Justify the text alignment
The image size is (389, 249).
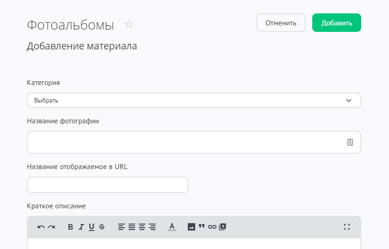pyautogui.click(x=132, y=227)
